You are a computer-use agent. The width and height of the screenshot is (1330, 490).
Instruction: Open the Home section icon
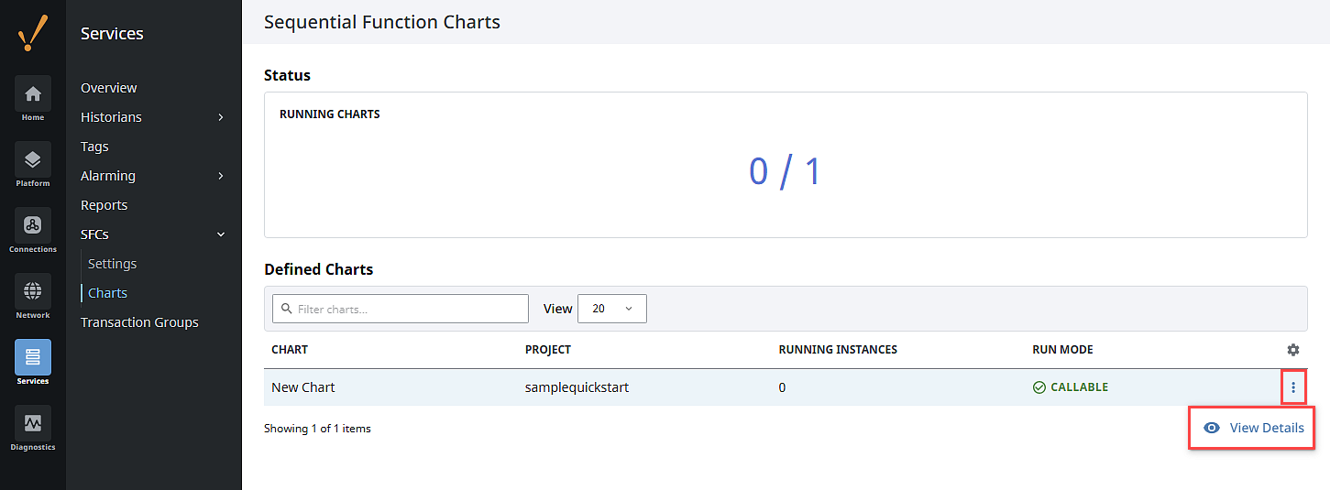(x=33, y=93)
